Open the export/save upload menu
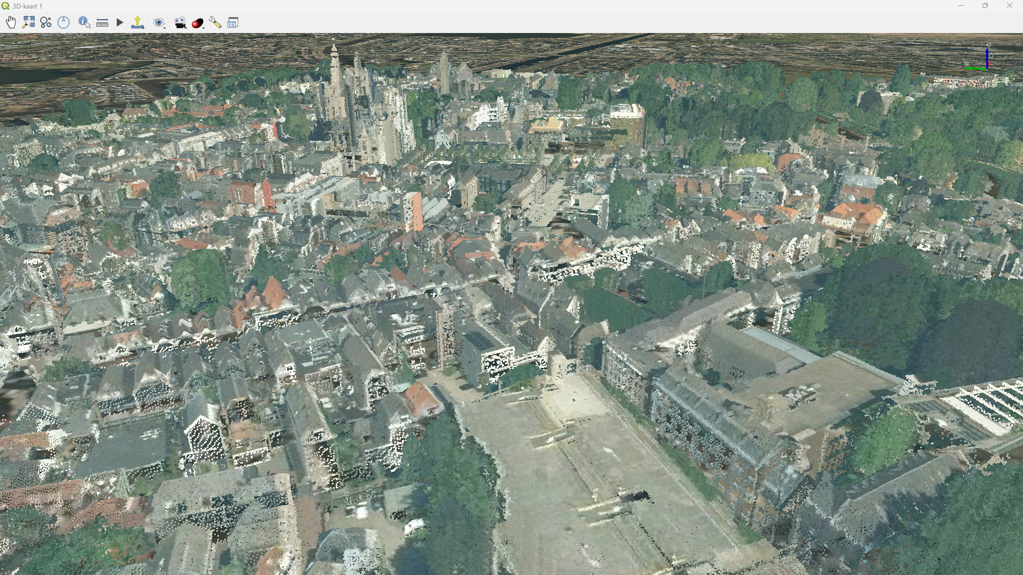Viewport: 1023px width, 575px height. [137, 22]
